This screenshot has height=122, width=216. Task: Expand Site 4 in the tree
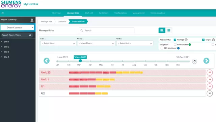1,57
